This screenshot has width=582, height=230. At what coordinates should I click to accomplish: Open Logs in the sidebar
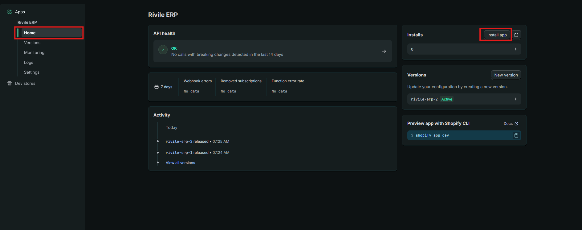point(29,62)
